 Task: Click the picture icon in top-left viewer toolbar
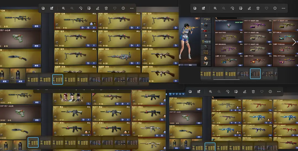43,8
